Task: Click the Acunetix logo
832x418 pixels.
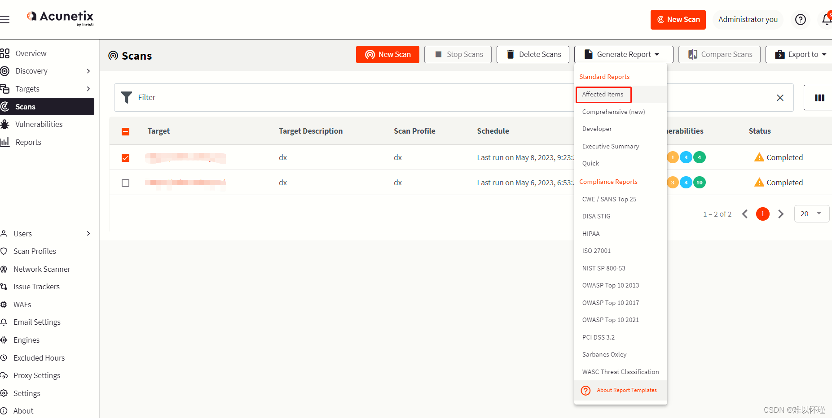Action: pos(61,18)
